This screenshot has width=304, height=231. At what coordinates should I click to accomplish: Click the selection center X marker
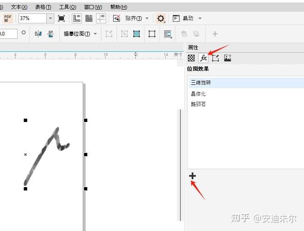25,155
